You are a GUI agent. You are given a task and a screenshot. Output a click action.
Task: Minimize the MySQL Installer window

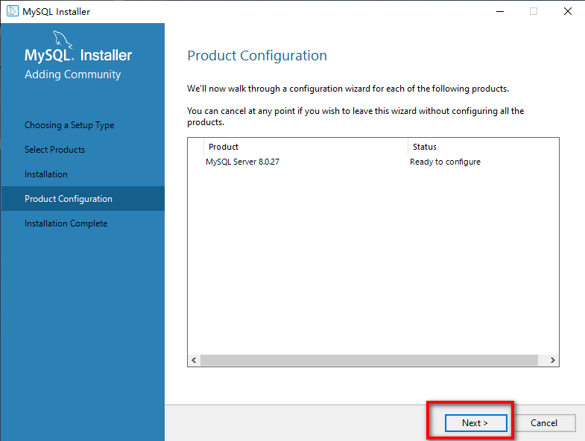click(500, 12)
